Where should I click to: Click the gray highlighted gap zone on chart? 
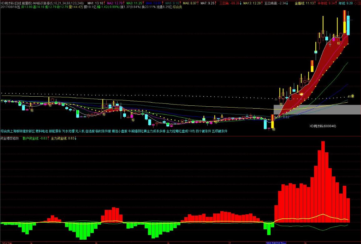(317, 110)
